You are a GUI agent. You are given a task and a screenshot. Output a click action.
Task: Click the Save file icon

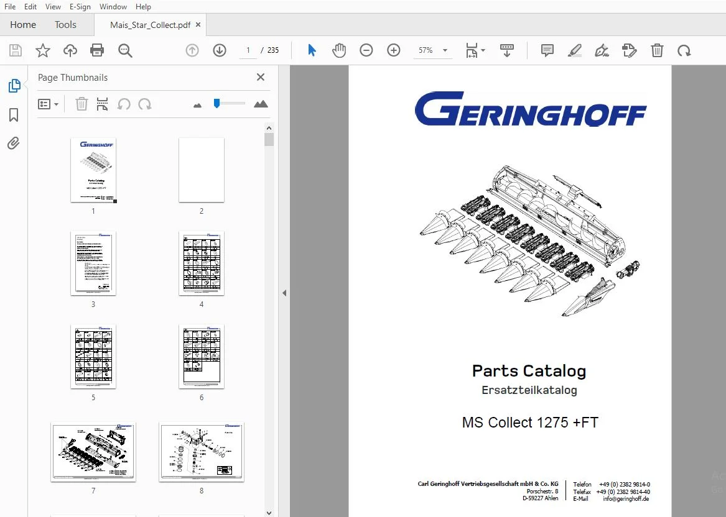[16, 50]
